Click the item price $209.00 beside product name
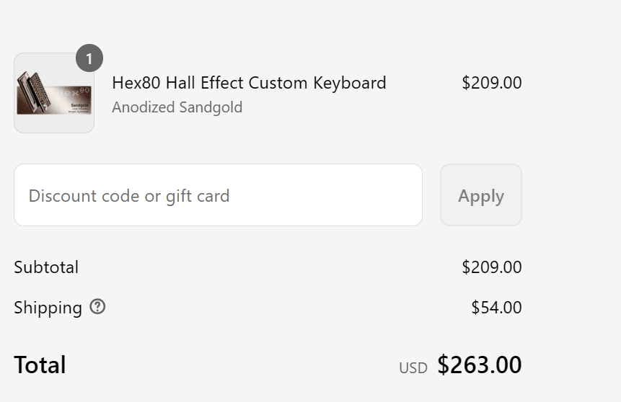The image size is (621, 402). click(x=491, y=83)
